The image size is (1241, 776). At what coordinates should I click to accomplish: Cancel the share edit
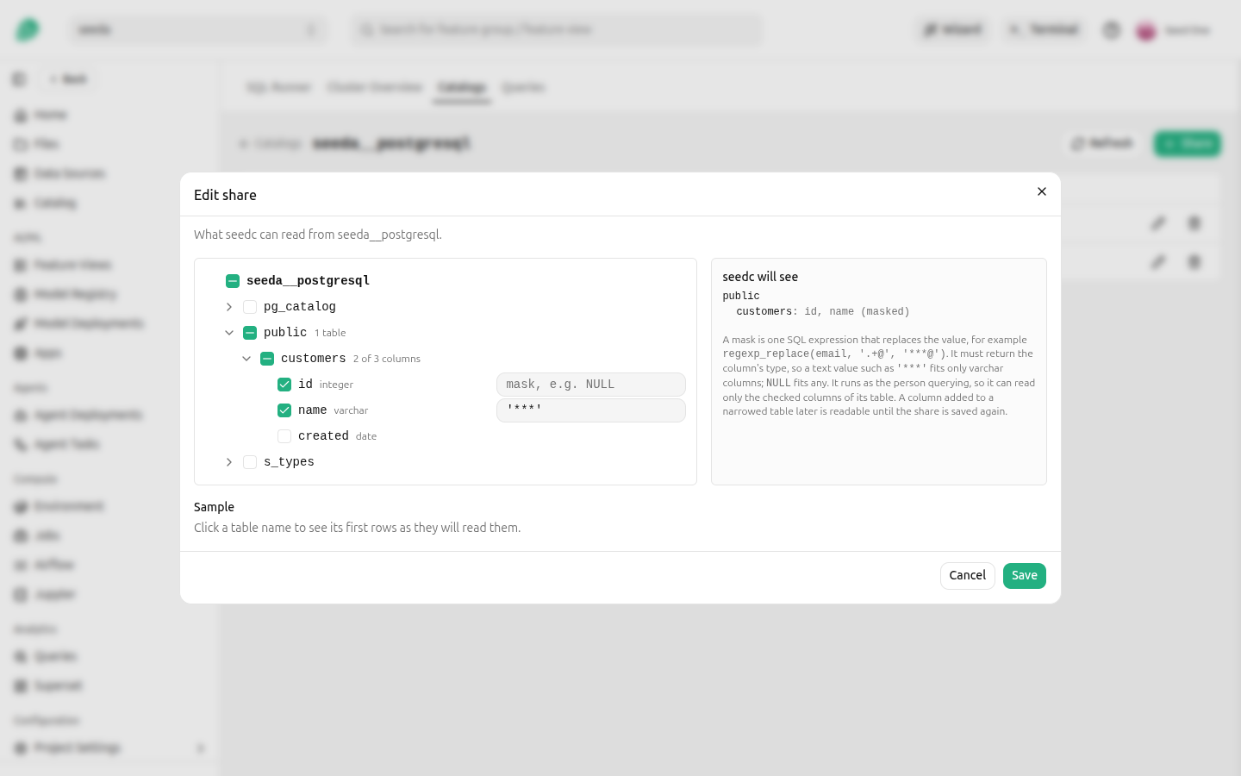[x=968, y=576]
